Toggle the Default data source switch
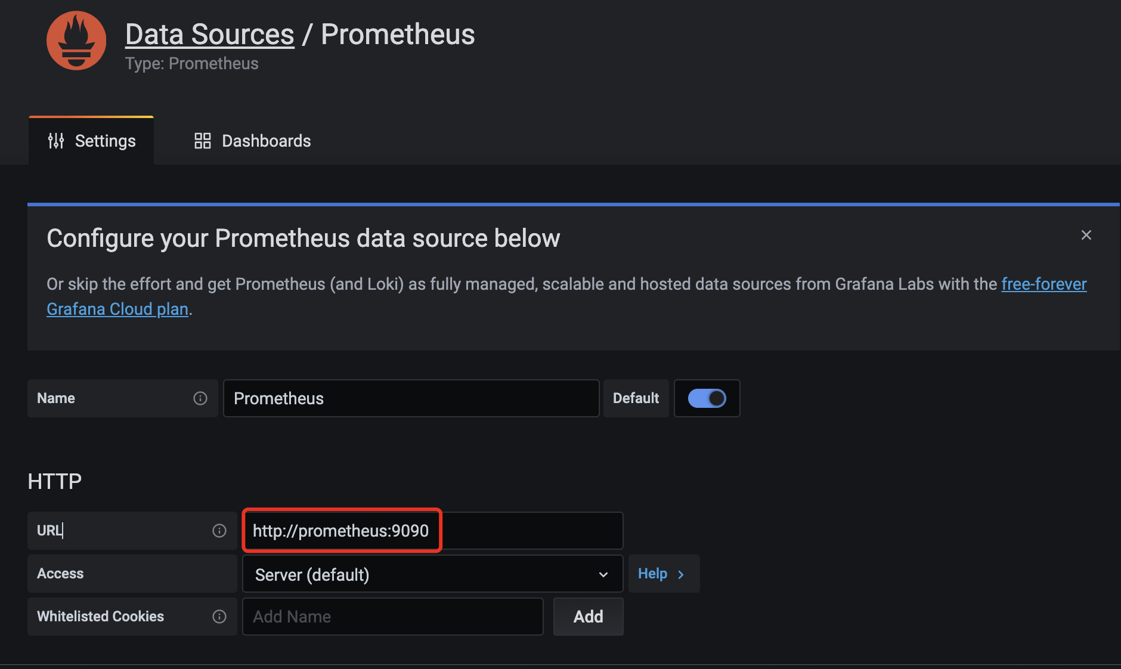This screenshot has width=1121, height=669. pos(707,398)
